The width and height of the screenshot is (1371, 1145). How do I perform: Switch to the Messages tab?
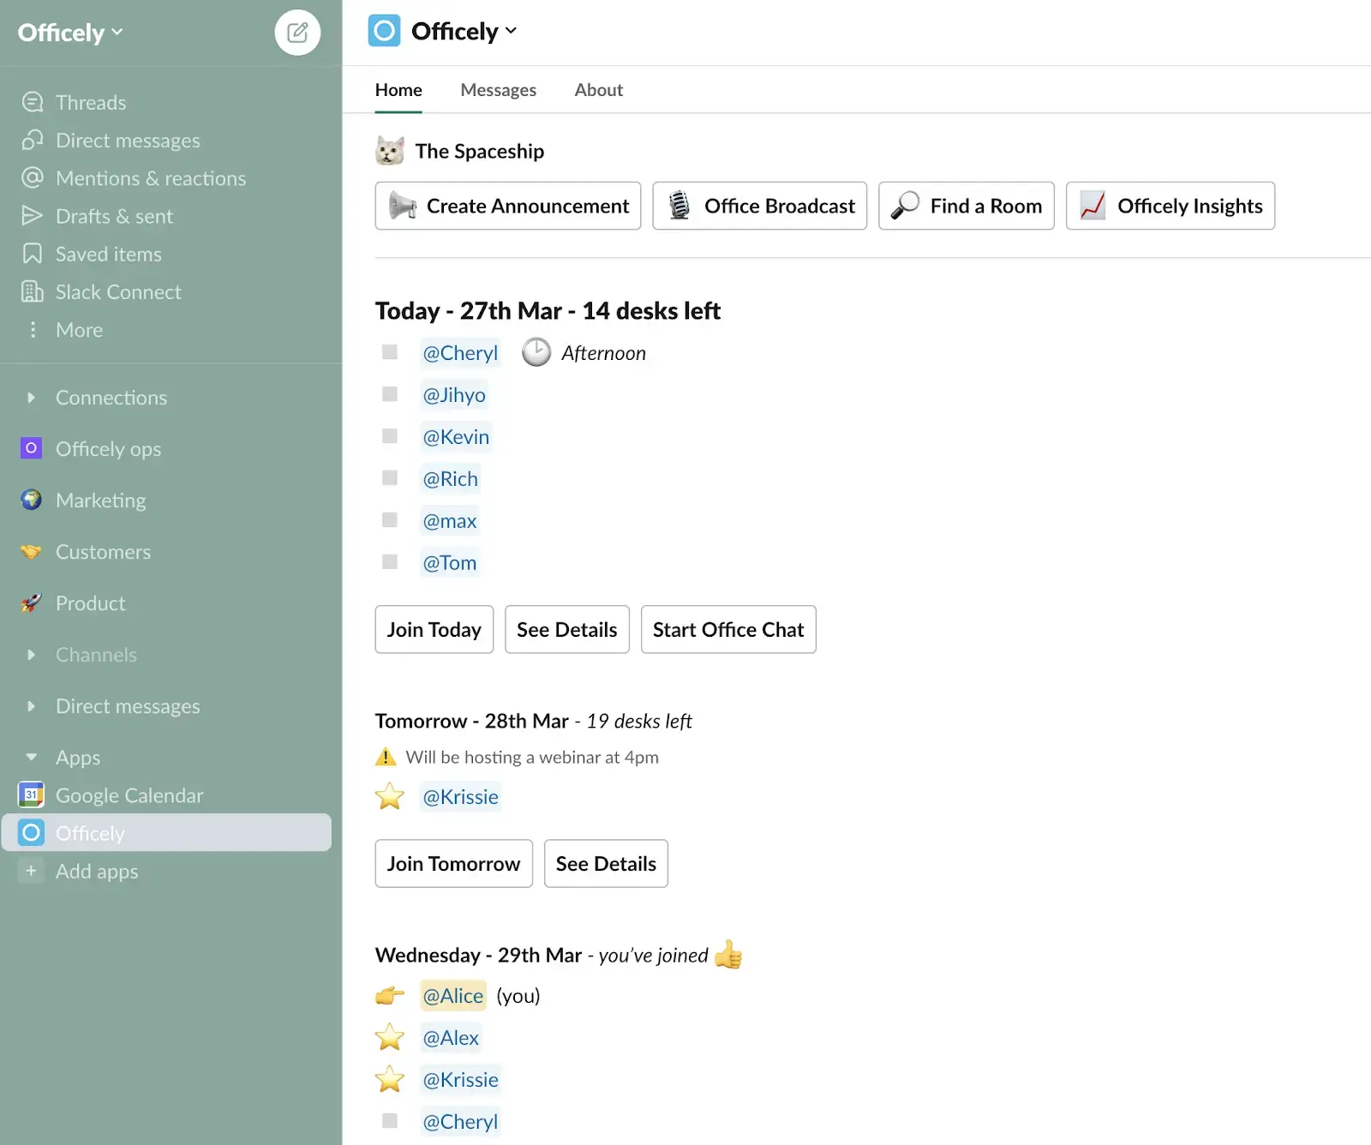coord(498,90)
